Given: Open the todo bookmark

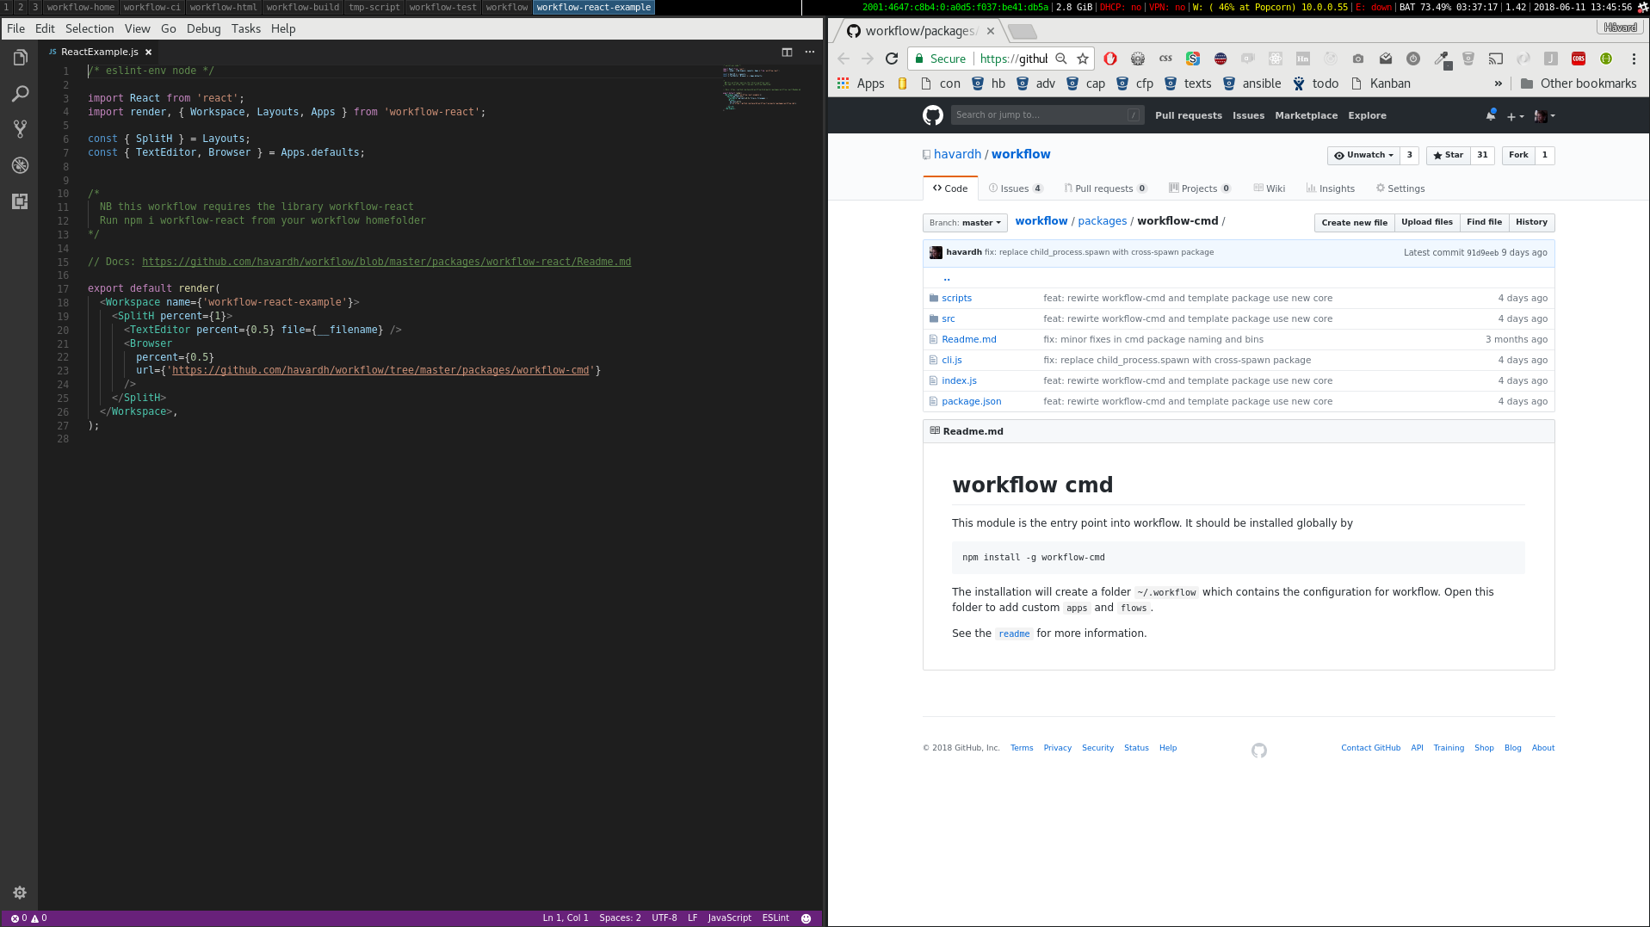Looking at the screenshot, I should tap(1316, 83).
